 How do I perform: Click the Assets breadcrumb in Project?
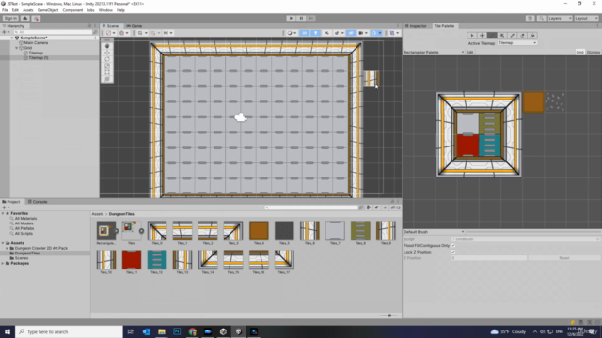pos(98,214)
